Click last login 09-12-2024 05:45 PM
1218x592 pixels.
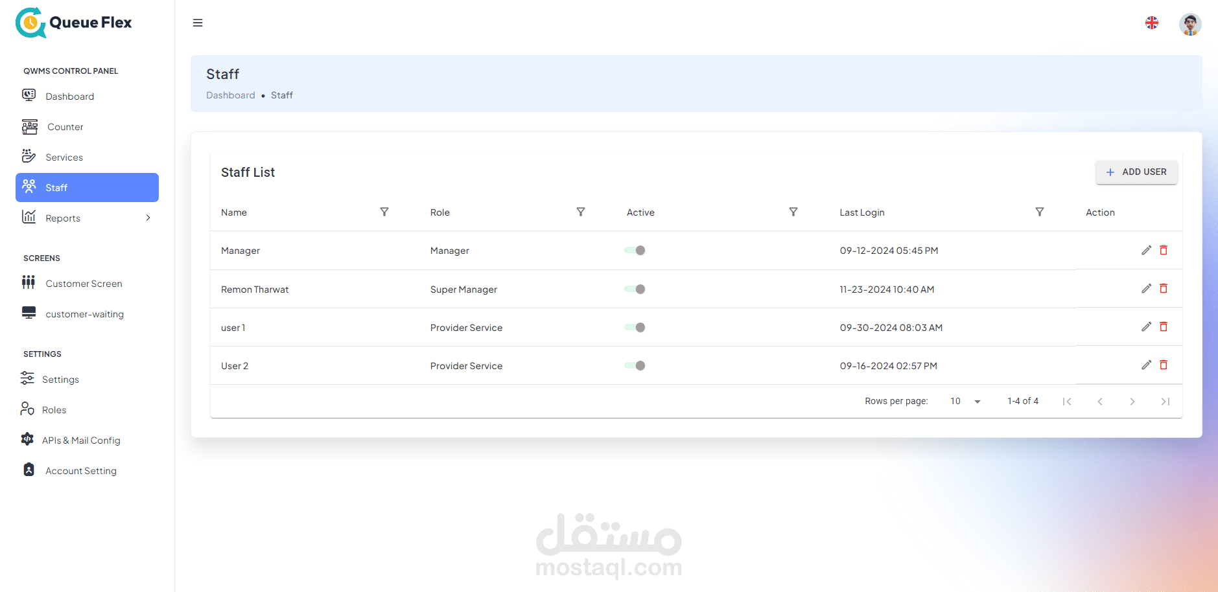(889, 251)
